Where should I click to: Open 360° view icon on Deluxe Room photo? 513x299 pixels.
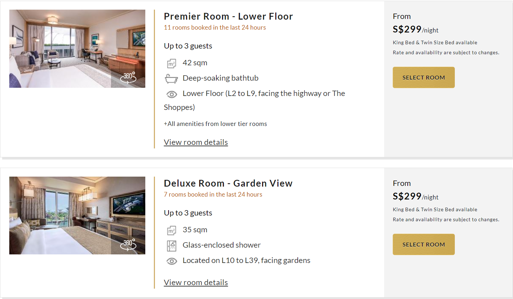[128, 245]
